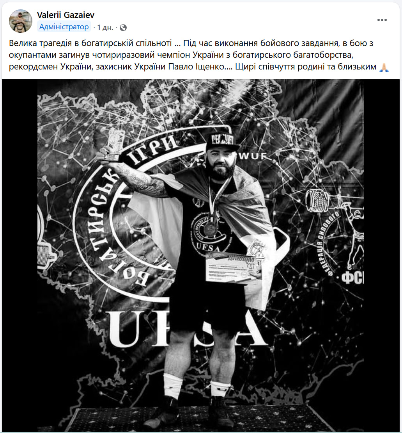Open the post via '1 дн.' timestamp

(105, 28)
